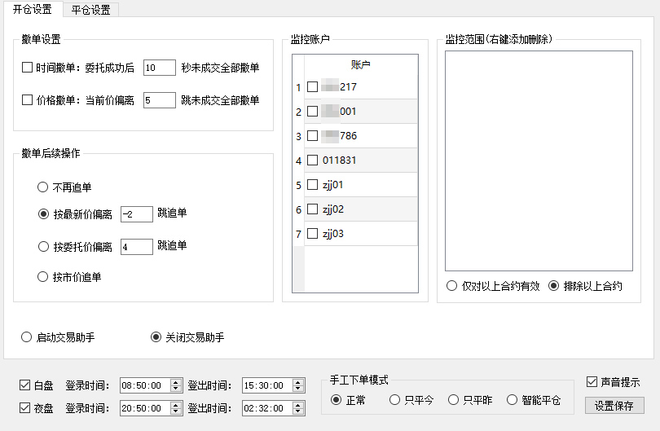Increase 白盘 login time with up arrow

(176, 382)
